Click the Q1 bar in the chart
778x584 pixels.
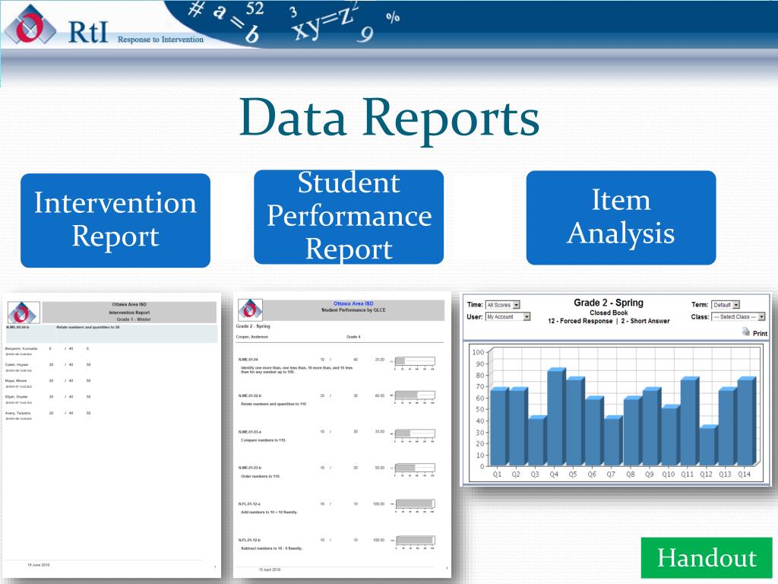click(499, 427)
